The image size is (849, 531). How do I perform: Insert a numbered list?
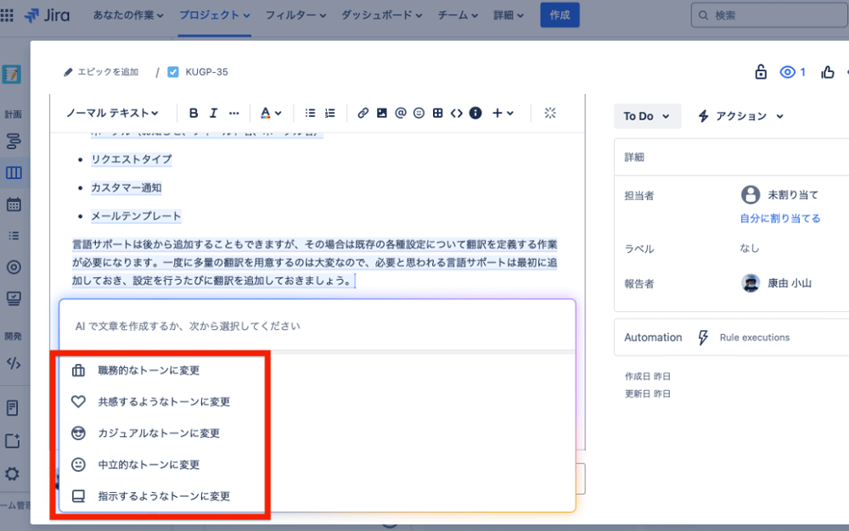[329, 113]
